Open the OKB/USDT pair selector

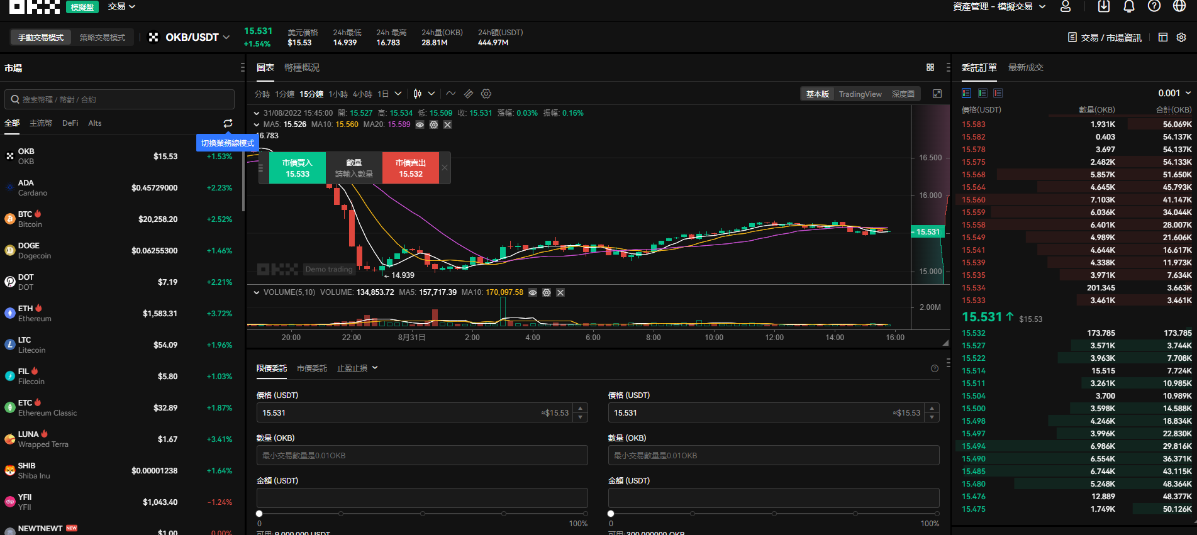[x=189, y=37]
